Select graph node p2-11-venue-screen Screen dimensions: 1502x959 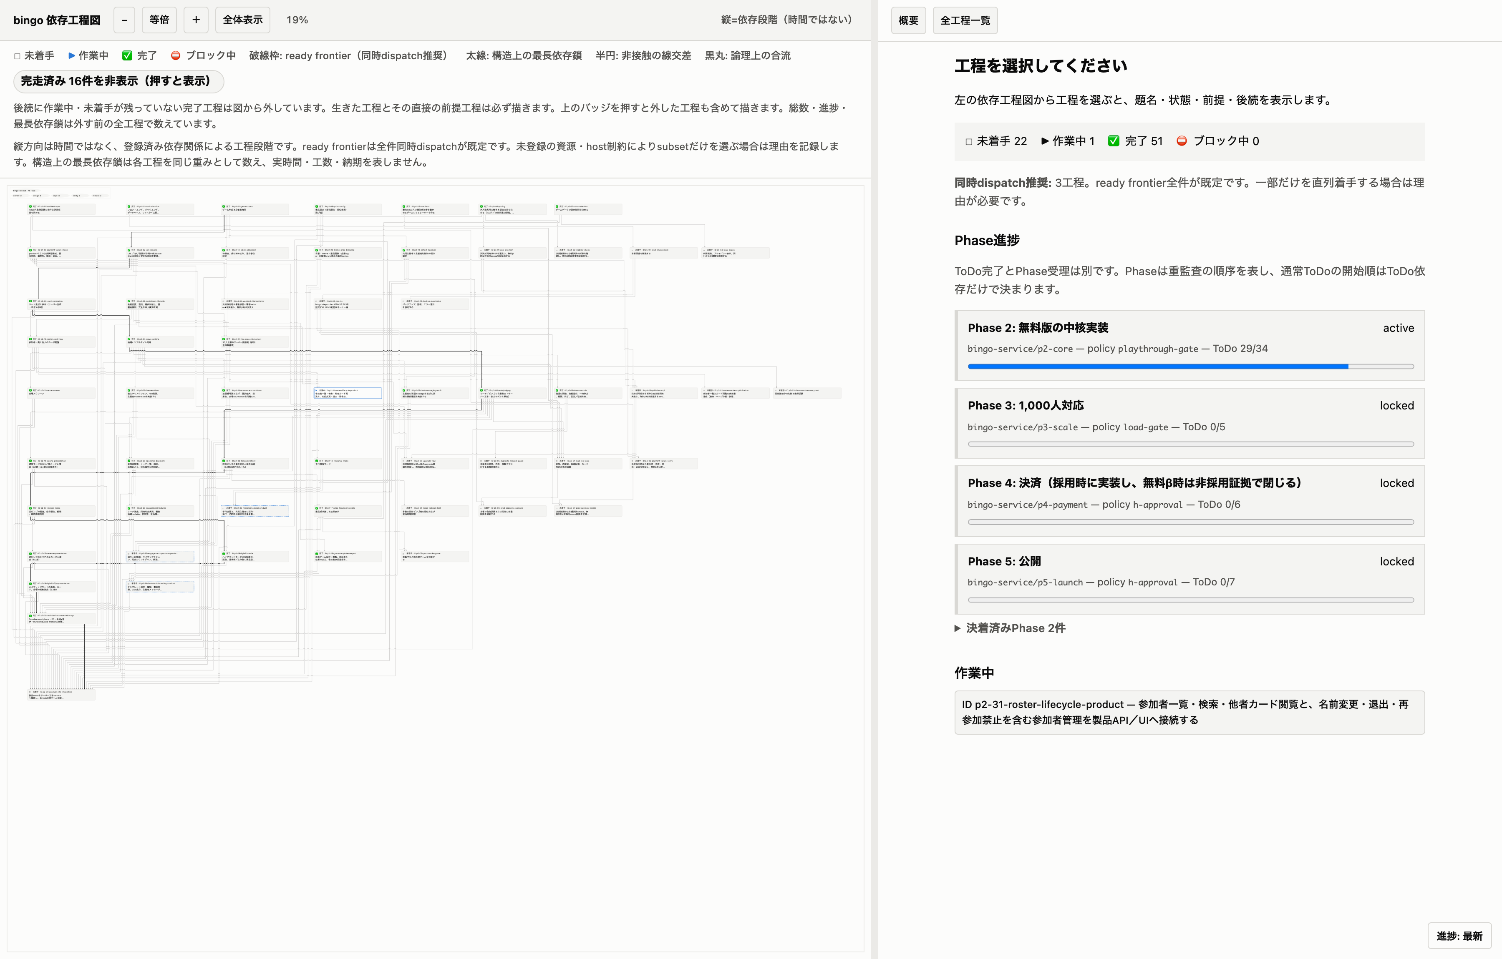(x=61, y=394)
